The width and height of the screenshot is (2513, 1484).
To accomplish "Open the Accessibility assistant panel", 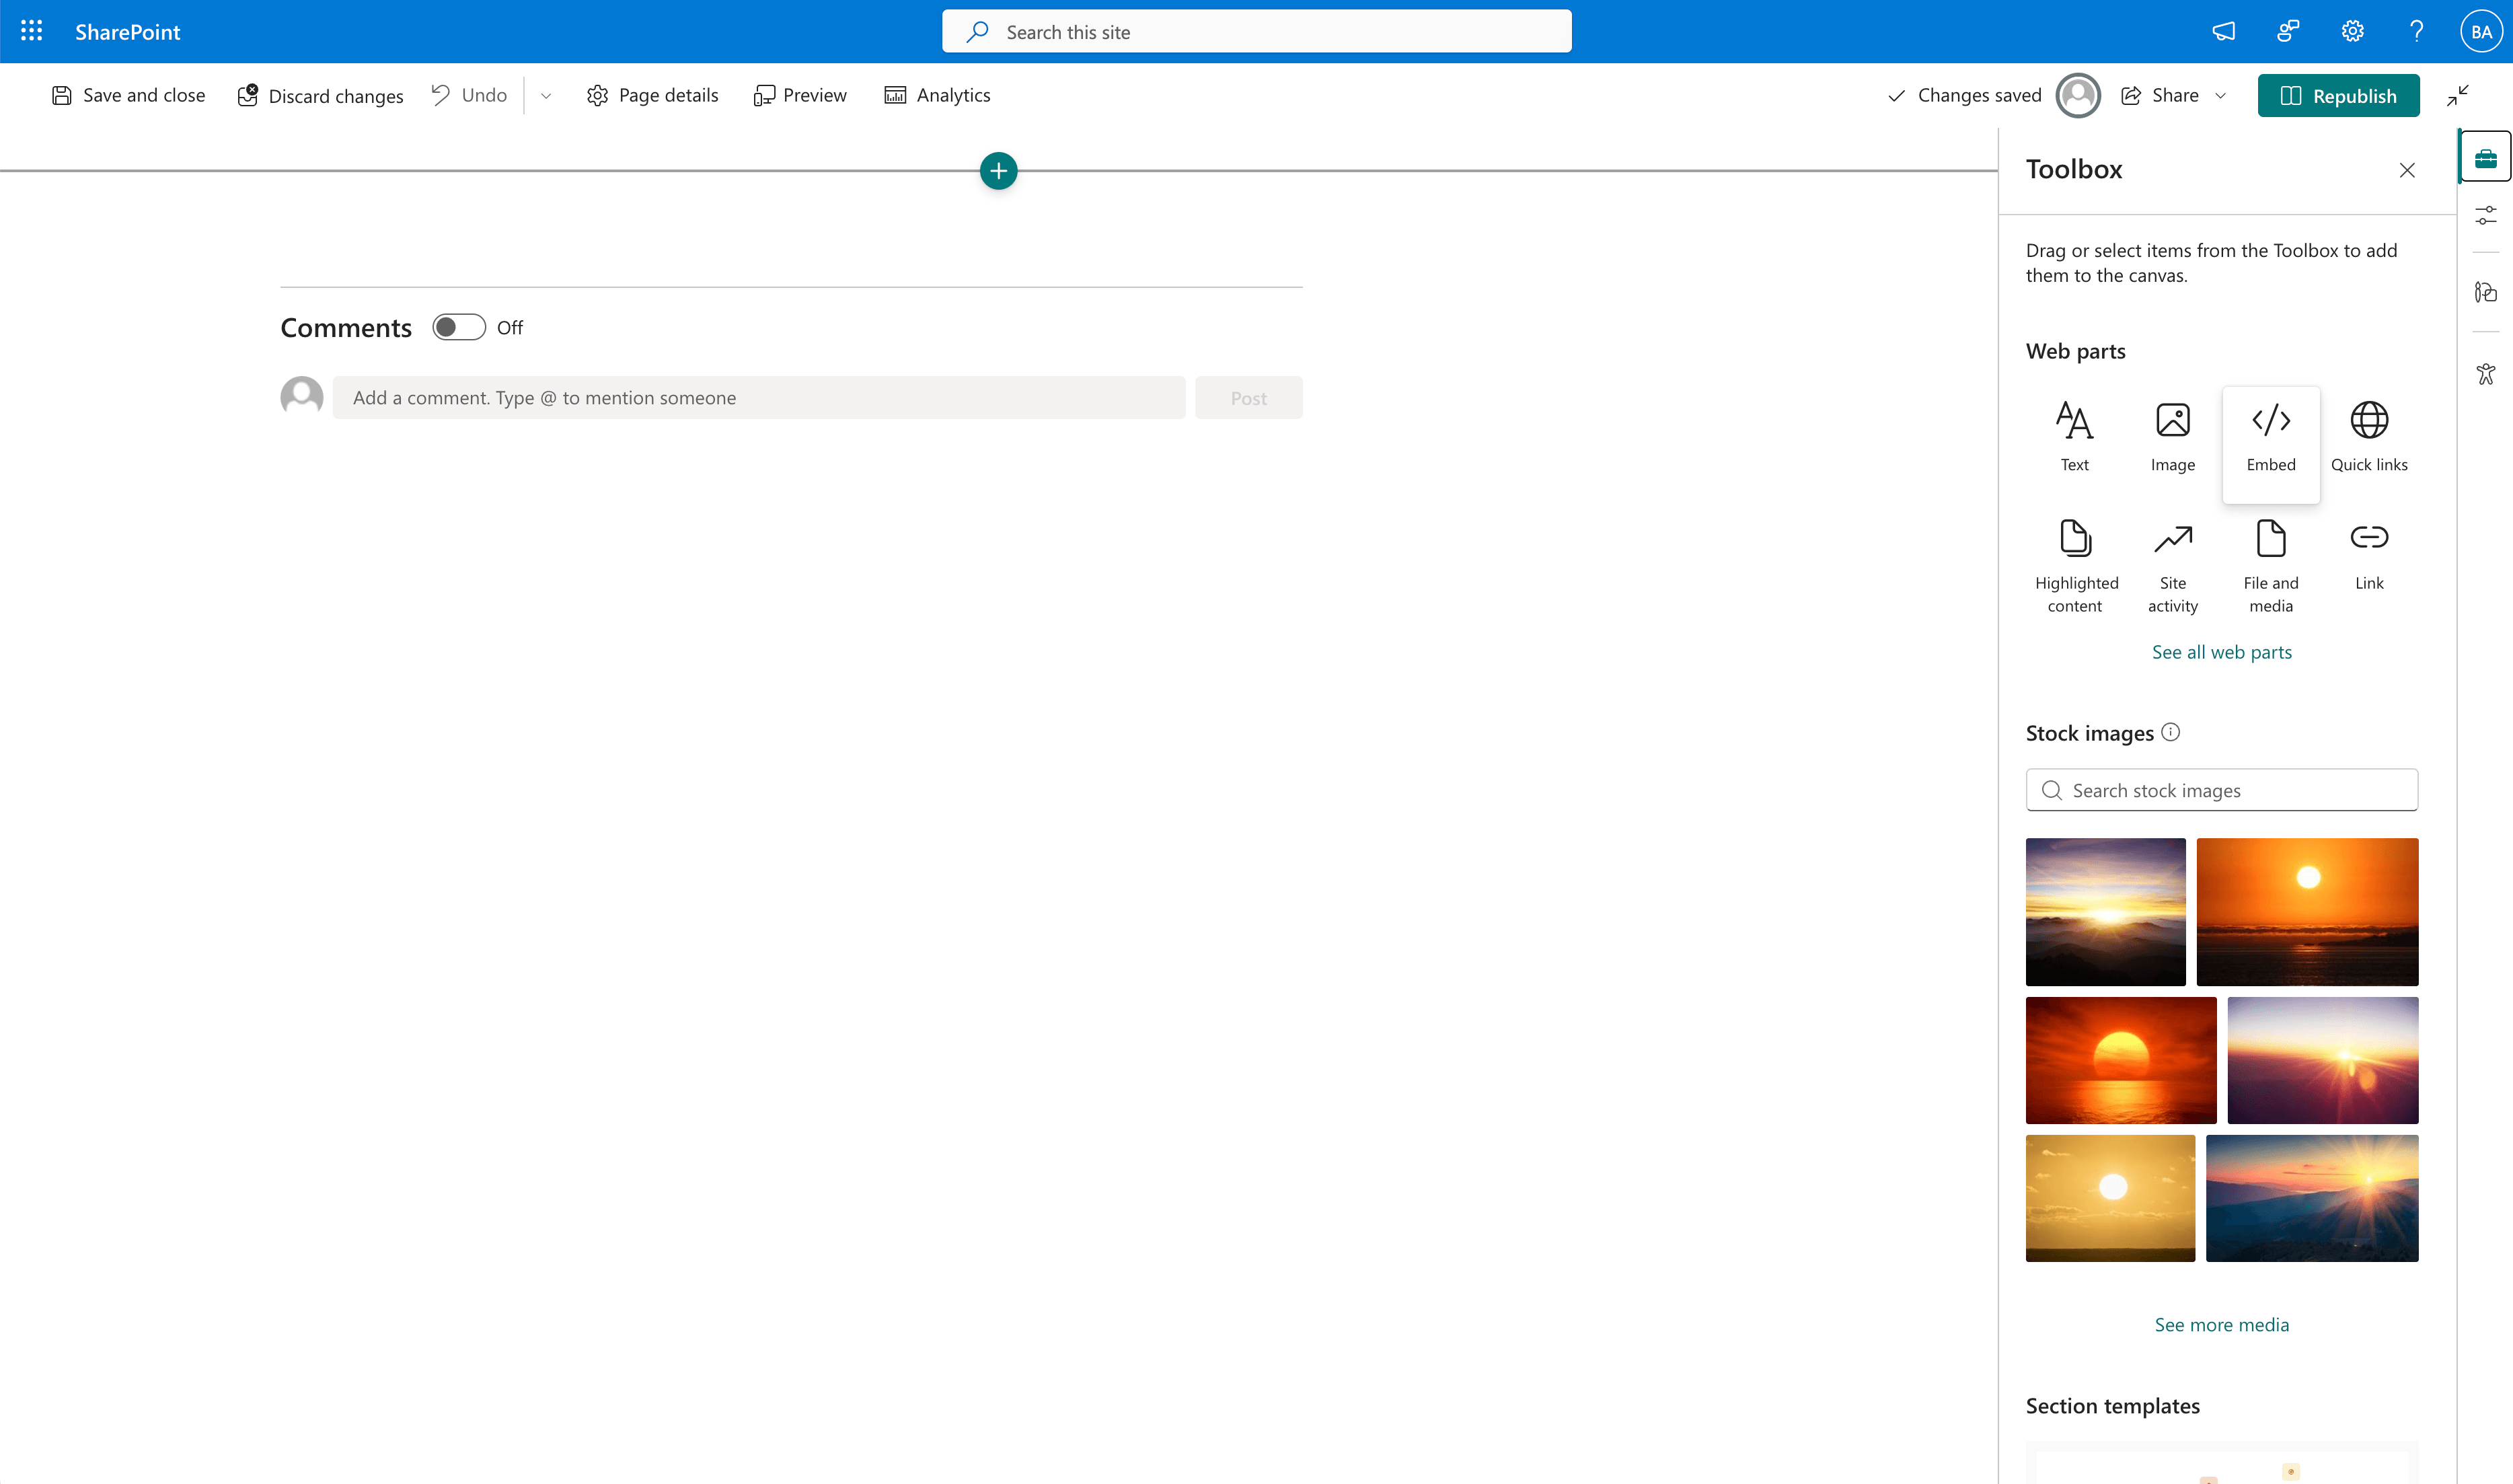I will pos(2486,373).
